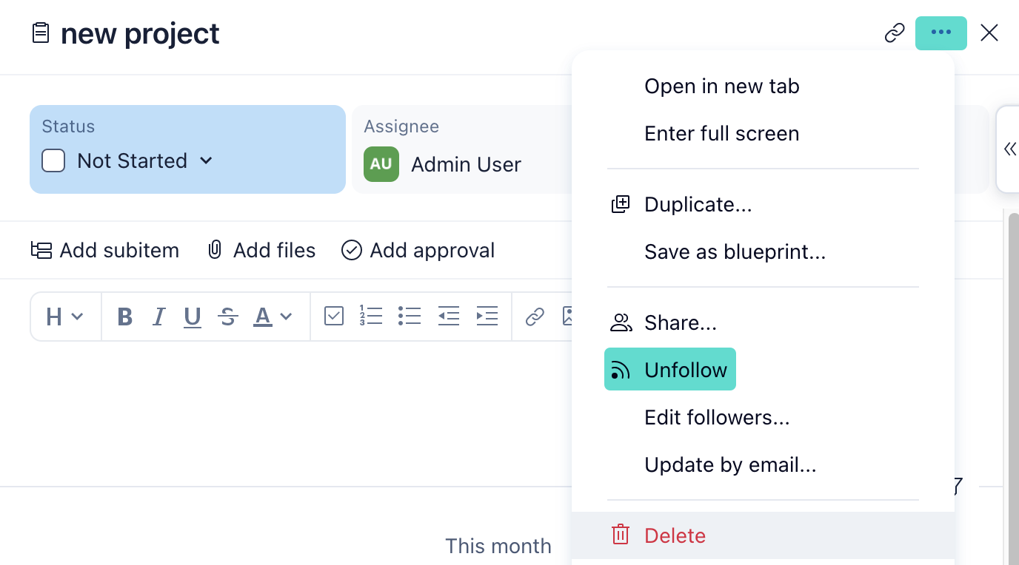This screenshot has width=1019, height=565.
Task: Apply Italic text formatting
Action: [158, 317]
